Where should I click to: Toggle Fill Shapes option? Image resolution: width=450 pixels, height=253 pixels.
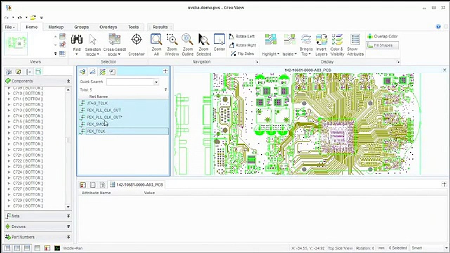pyautogui.click(x=382, y=45)
